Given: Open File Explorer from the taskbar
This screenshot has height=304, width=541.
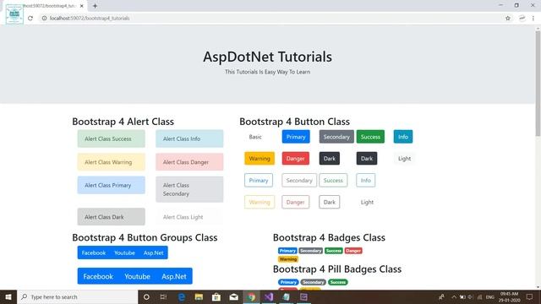Looking at the screenshot, I should pyautogui.click(x=199, y=296).
